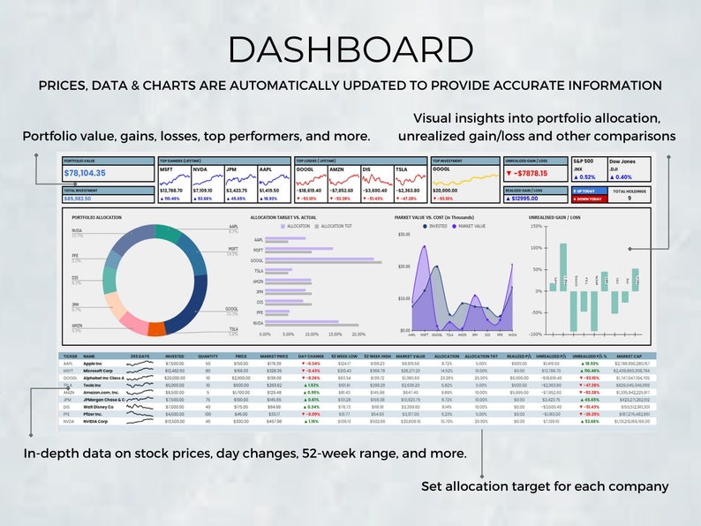Click the grey ALLOCATION TGT legend entry
The image size is (701, 526).
pyautogui.click(x=333, y=226)
